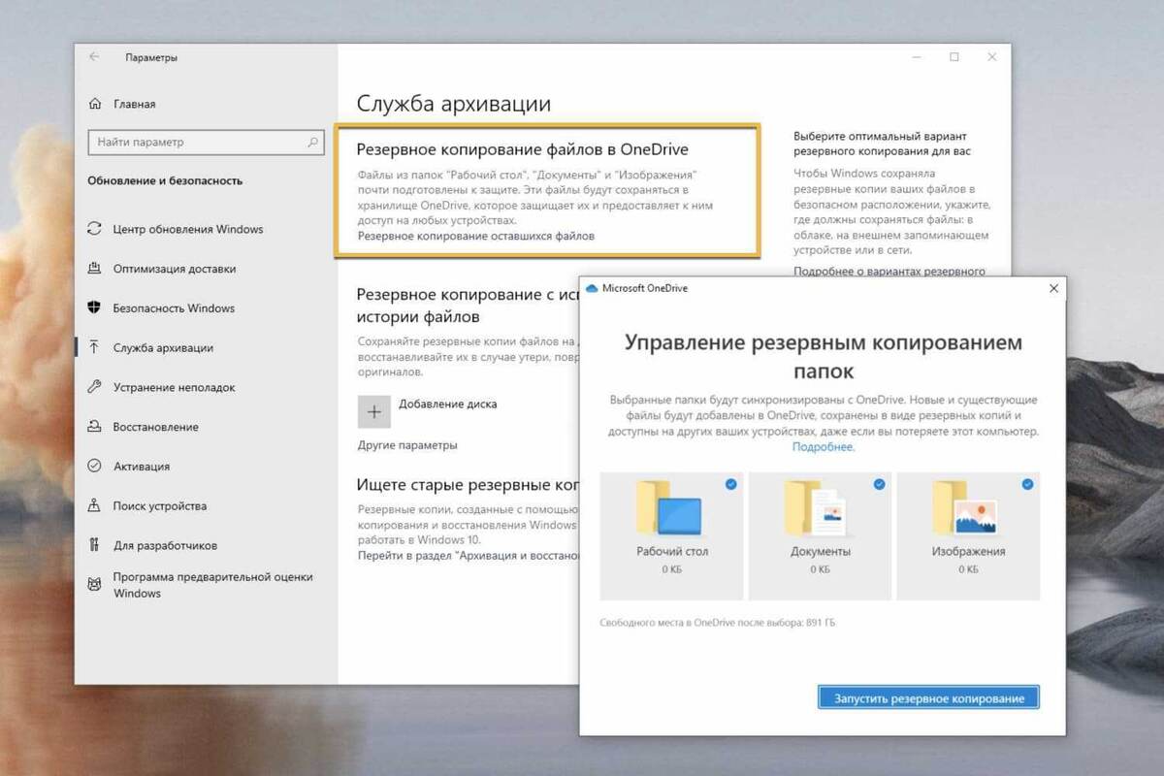Uncheck the Изображения folder checkmark
The image size is (1164, 776).
pos(1027,483)
